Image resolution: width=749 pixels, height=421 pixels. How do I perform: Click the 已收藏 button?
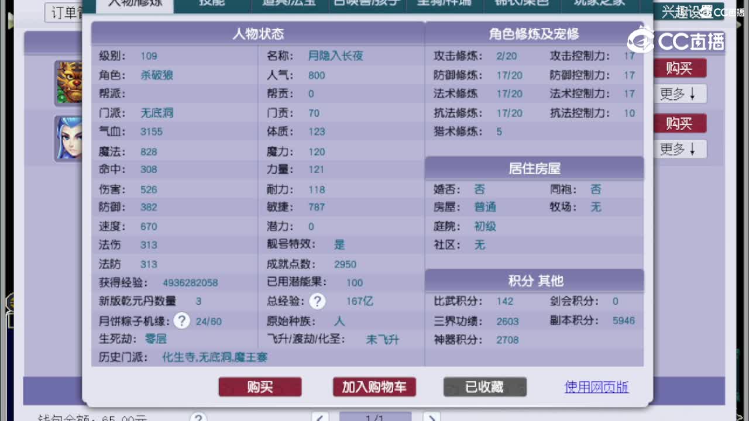click(485, 387)
